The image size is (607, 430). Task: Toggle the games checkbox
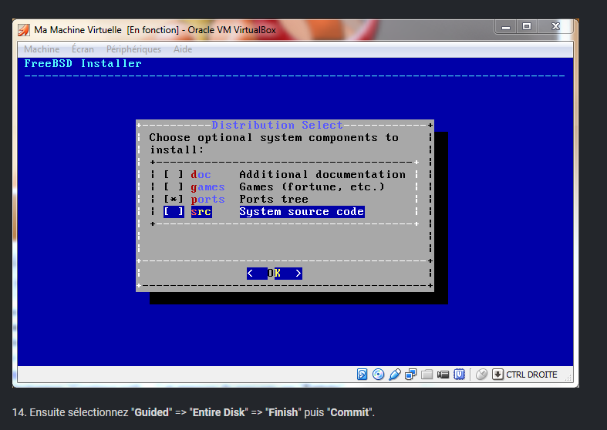coord(174,187)
